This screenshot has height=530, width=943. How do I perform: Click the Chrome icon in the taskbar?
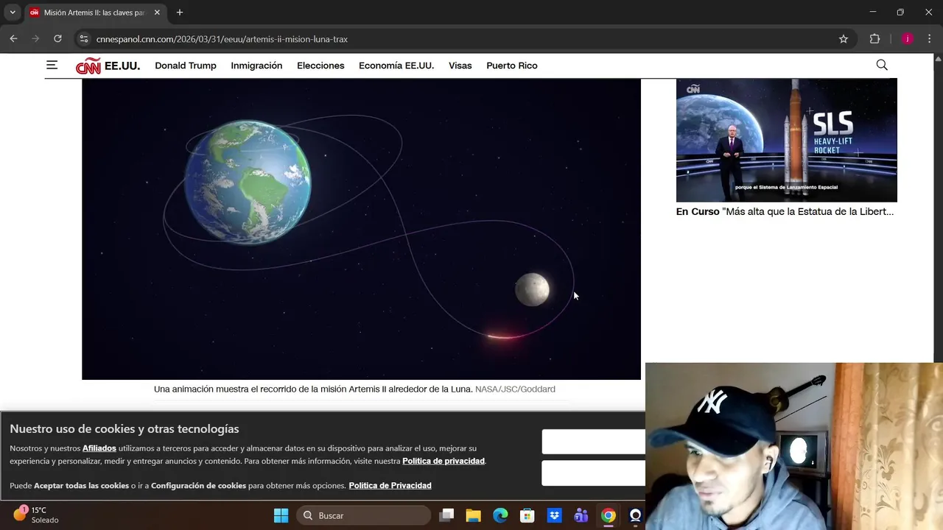pyautogui.click(x=608, y=515)
